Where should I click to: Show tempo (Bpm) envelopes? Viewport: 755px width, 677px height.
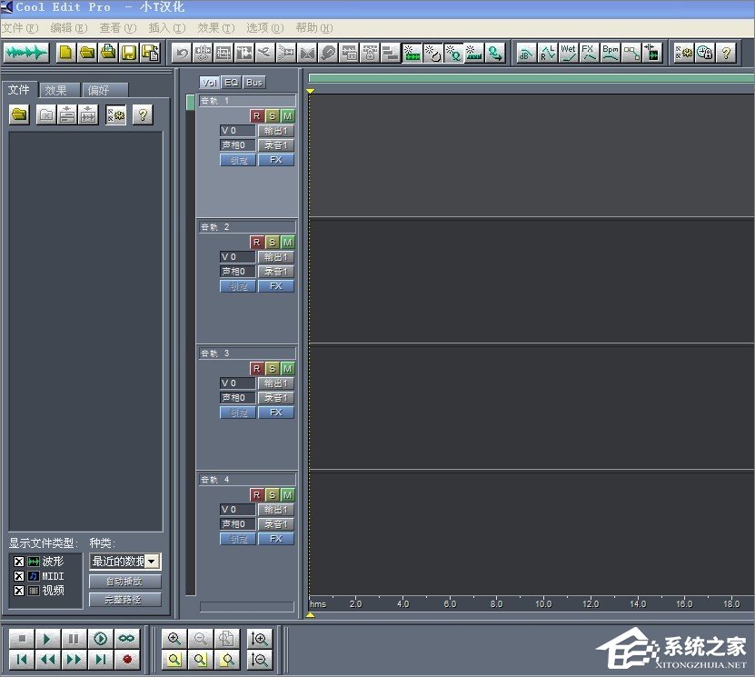click(610, 53)
